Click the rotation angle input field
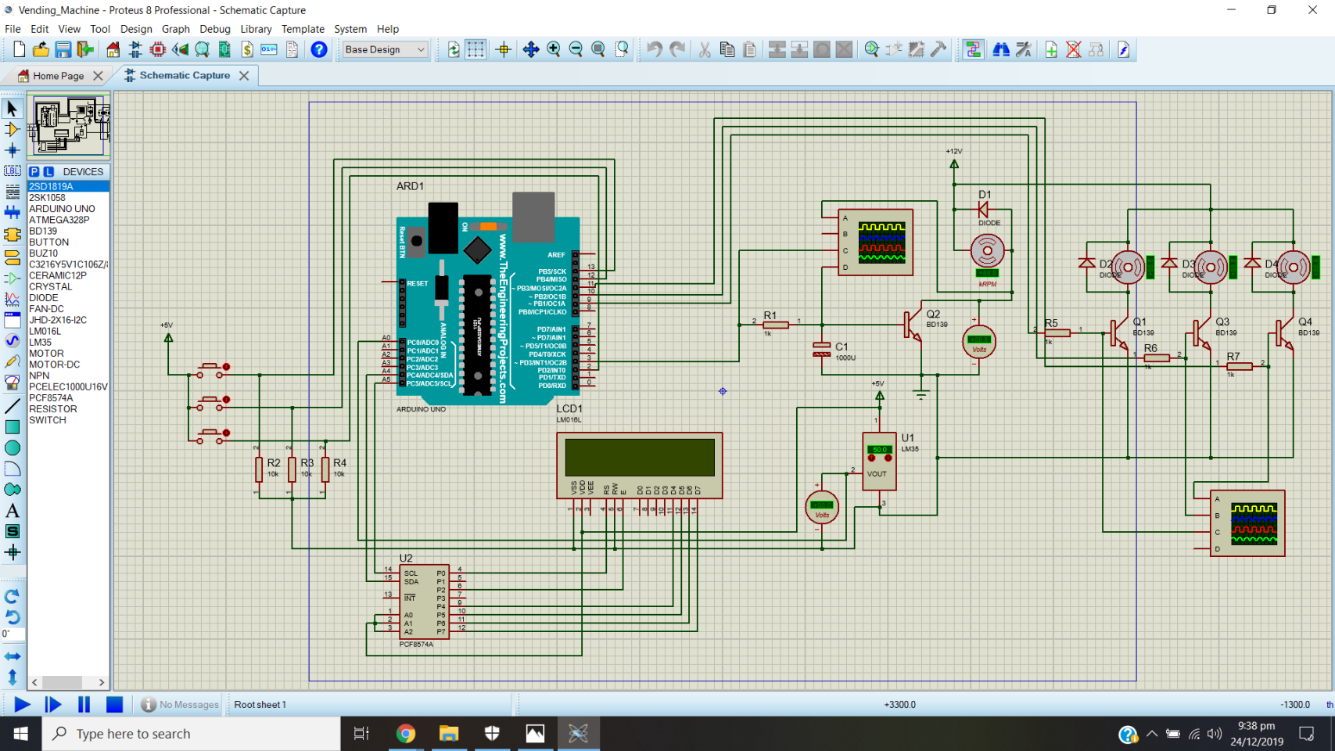The width and height of the screenshot is (1335, 751). (13, 634)
